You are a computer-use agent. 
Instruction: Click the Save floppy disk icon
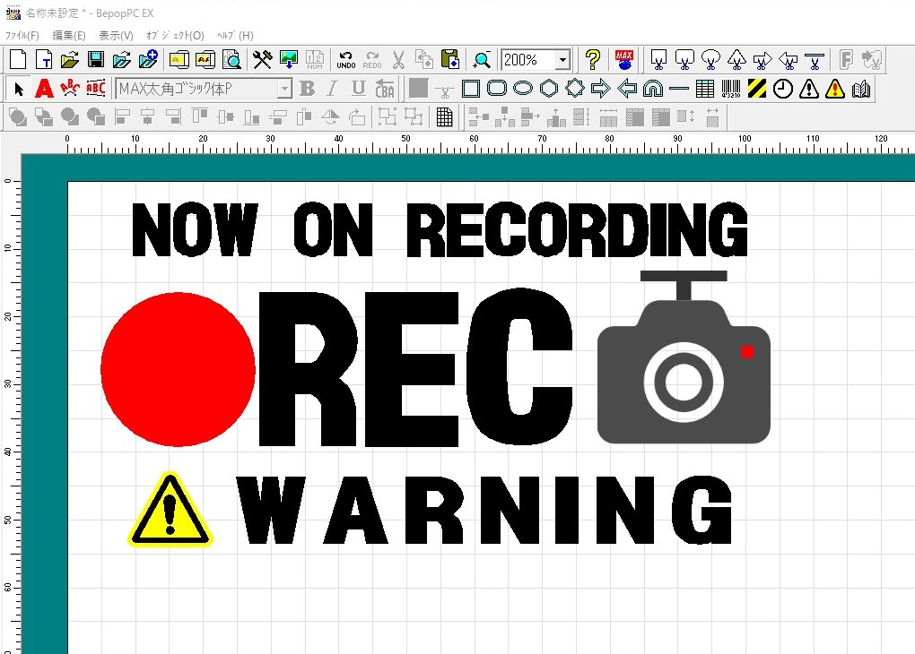click(x=96, y=60)
